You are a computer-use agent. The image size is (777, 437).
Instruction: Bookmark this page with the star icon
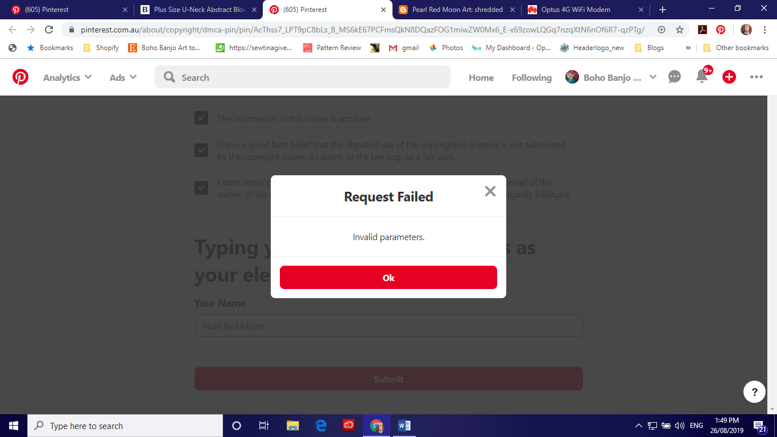click(x=680, y=30)
